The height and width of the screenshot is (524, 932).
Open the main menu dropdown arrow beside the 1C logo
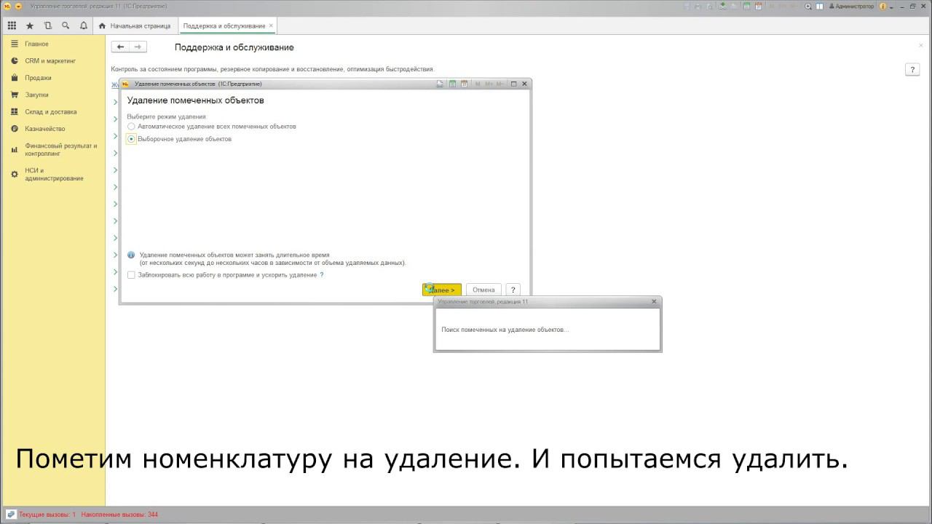pyautogui.click(x=18, y=6)
